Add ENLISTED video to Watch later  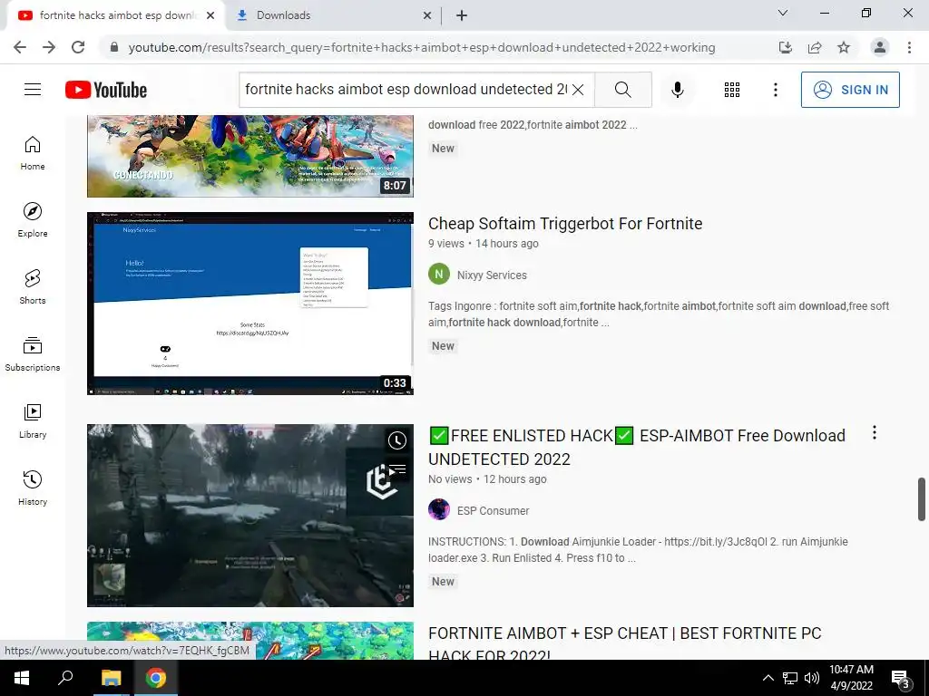[x=397, y=440]
